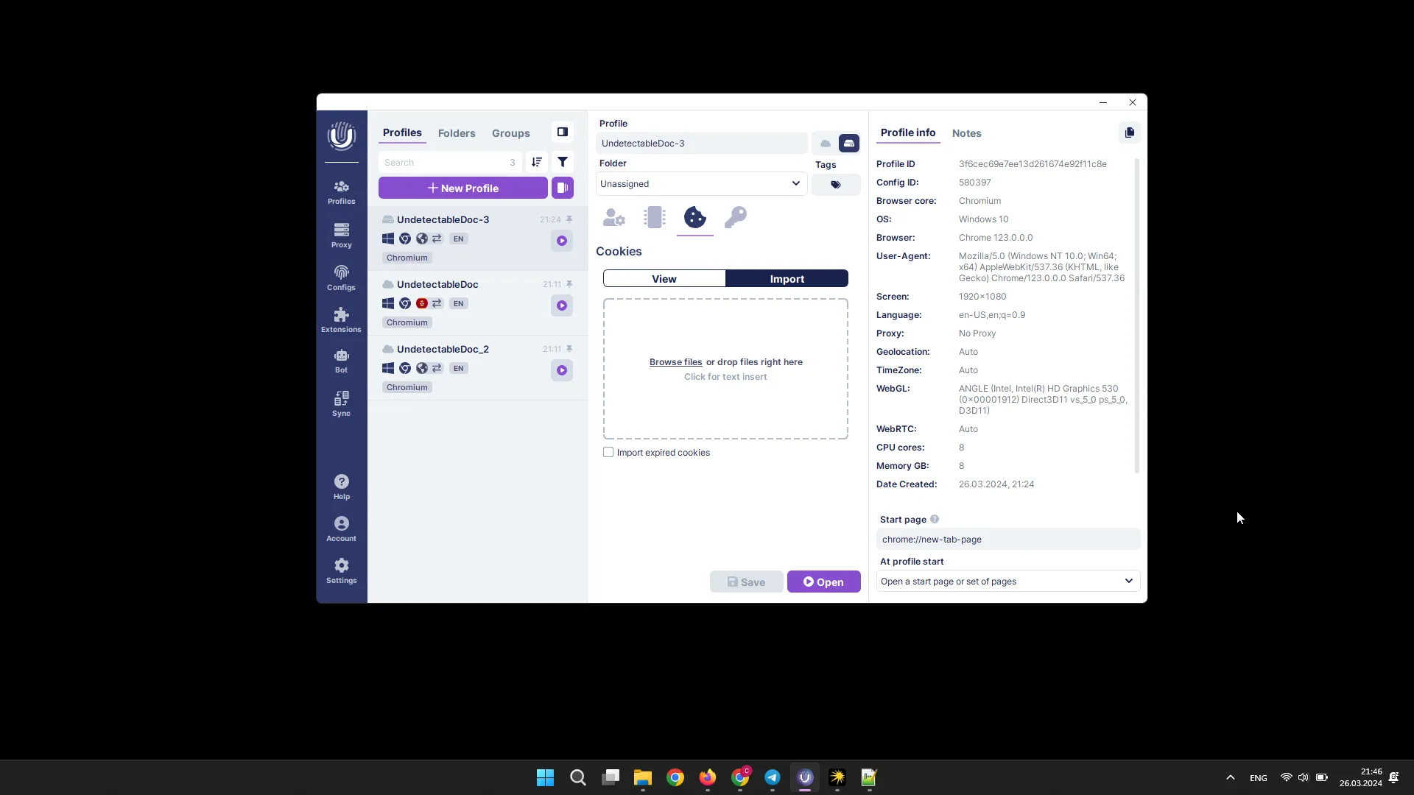
Task: Launch UndetectableDoc-3 with its play button
Action: coord(562,241)
